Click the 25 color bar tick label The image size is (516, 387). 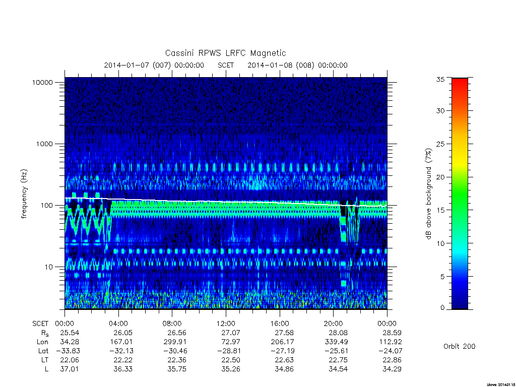tap(440, 144)
